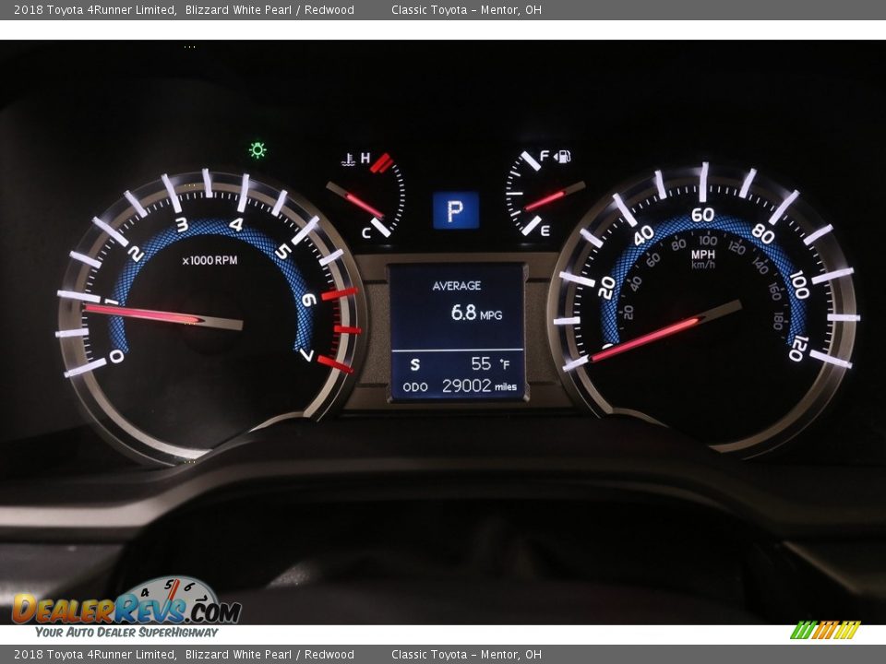Click top Classic Toyota - Mentor, OH text
The height and width of the screenshot is (664, 886).
point(466,10)
